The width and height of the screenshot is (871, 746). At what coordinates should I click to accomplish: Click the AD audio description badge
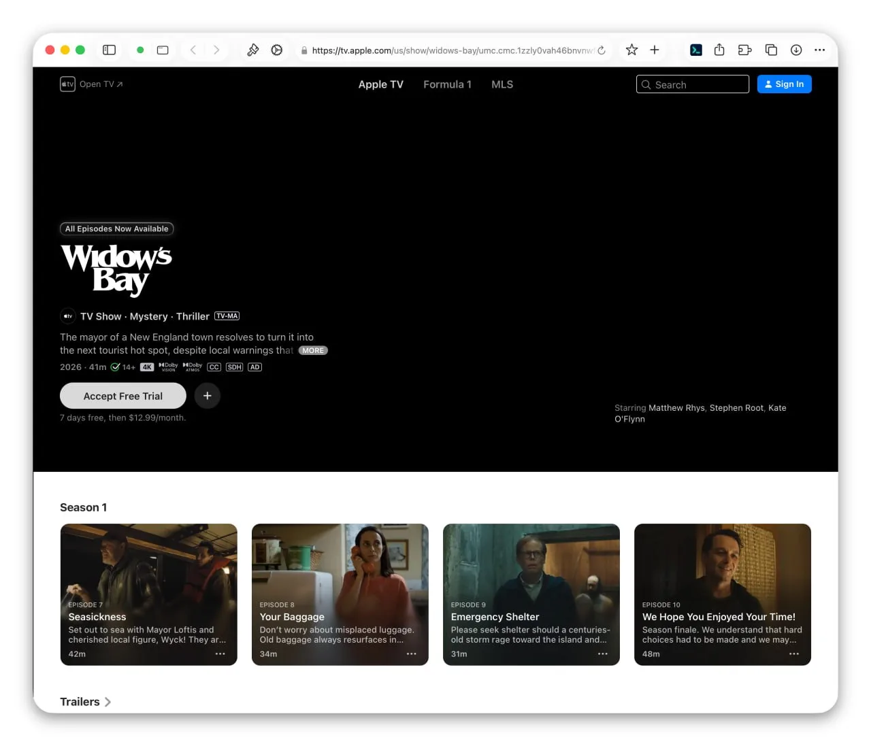click(254, 367)
